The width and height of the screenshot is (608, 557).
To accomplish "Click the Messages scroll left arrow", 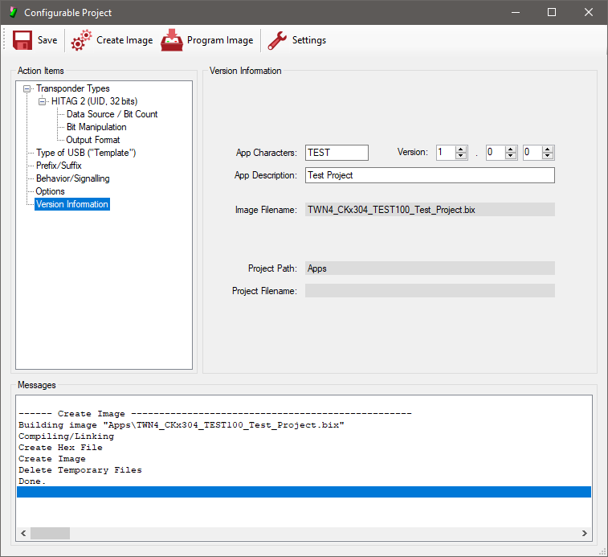I will 23,534.
